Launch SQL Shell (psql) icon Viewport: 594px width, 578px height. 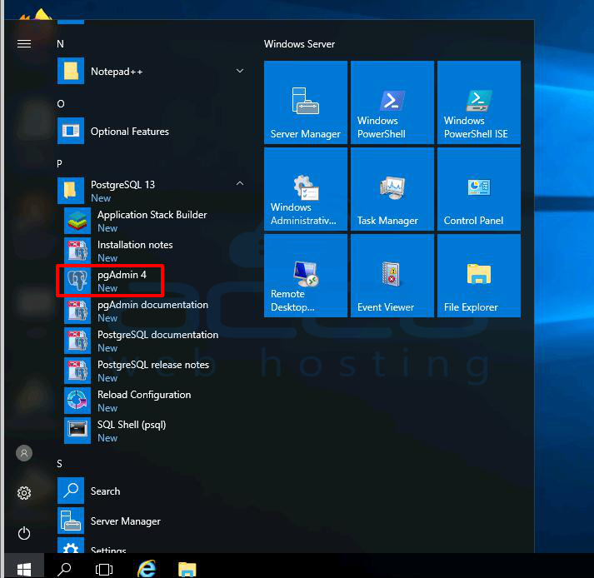click(77, 431)
